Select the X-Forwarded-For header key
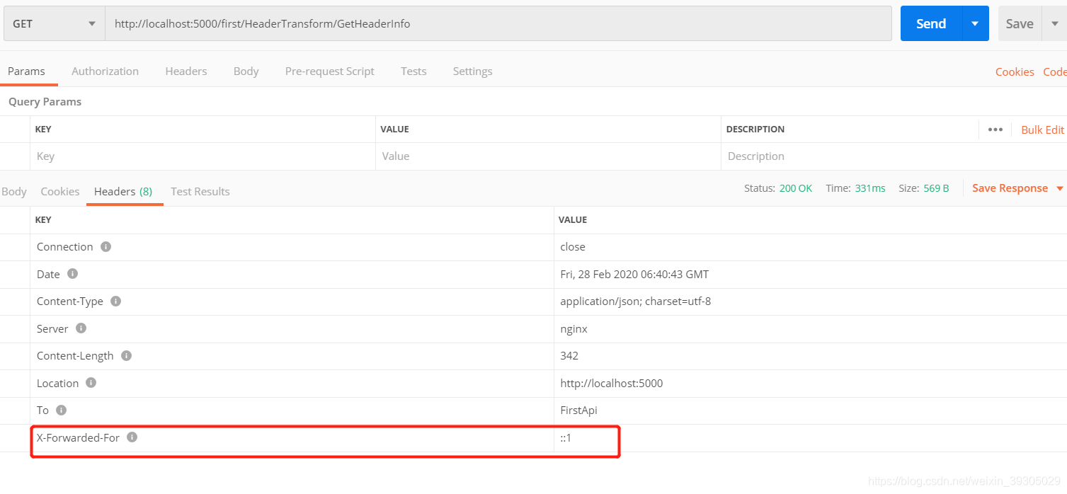1067x494 pixels. click(x=78, y=437)
